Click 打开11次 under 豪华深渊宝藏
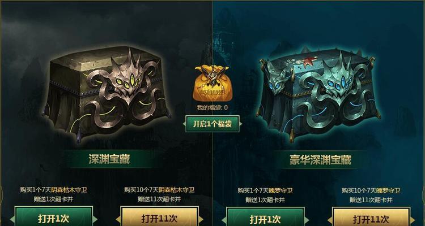Viewport: 425px width, 226px height. (371, 219)
